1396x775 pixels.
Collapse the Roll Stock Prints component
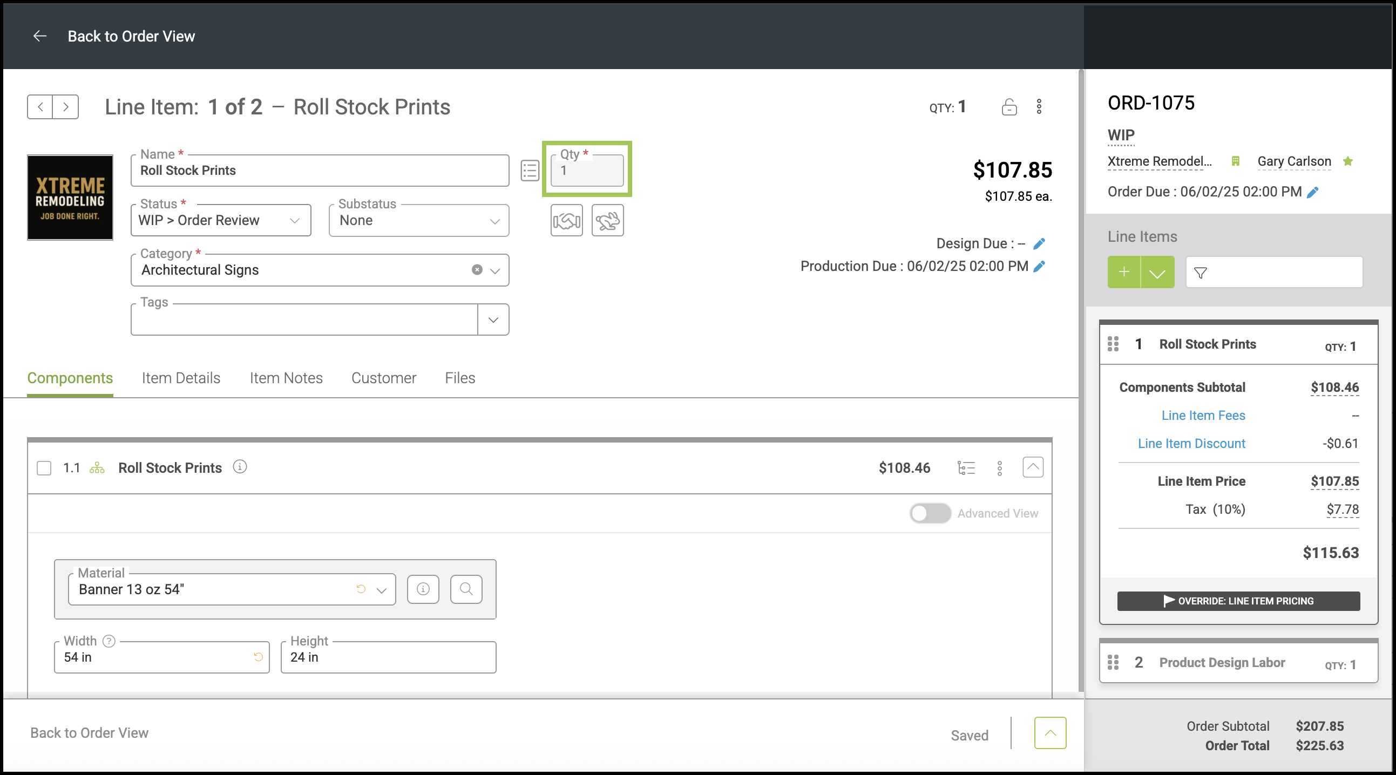pyautogui.click(x=1033, y=467)
